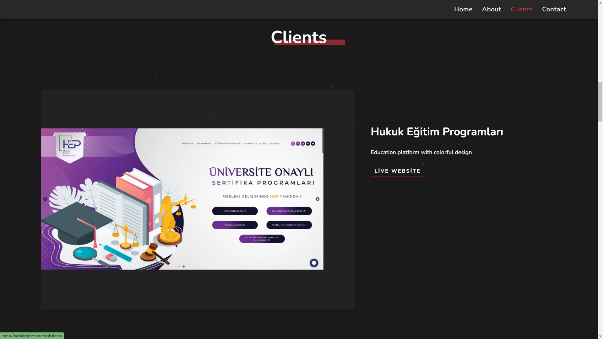Click the scrollbar down arrow
This screenshot has width=603, height=339.
[x=600, y=336]
